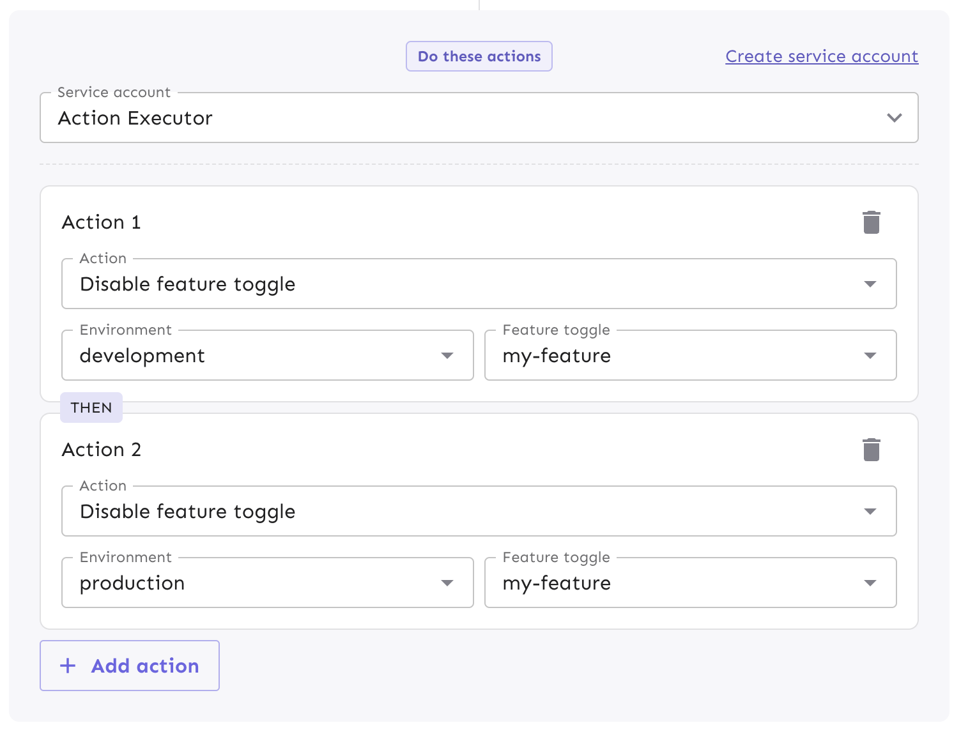Select the Do these actions chip
This screenshot has width=961, height=732.
pos(479,56)
